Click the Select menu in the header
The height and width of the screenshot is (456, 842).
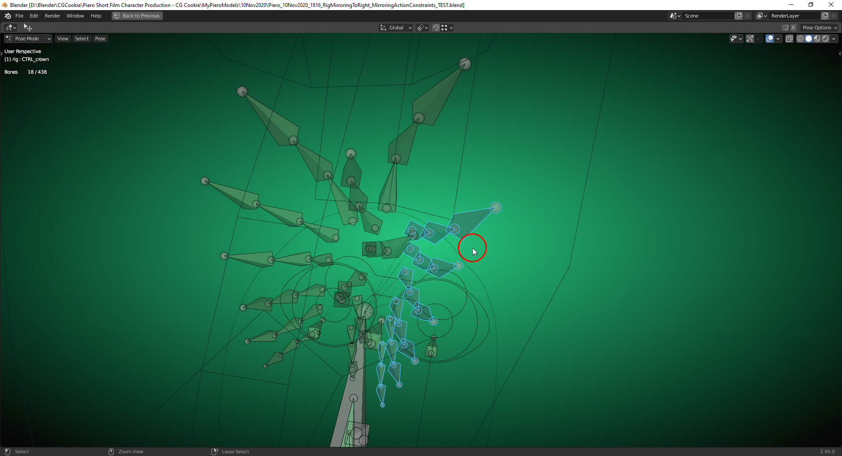pos(82,39)
